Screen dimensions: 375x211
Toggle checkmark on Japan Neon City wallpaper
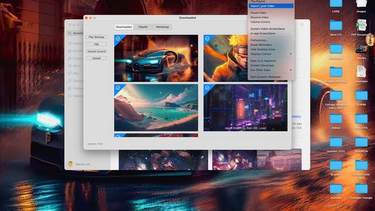click(207, 88)
